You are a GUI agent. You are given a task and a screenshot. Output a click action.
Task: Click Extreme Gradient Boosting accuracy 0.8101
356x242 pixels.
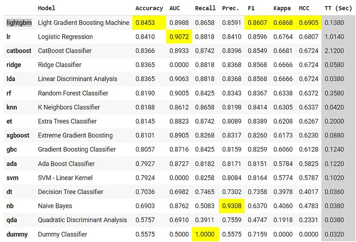(x=145, y=136)
